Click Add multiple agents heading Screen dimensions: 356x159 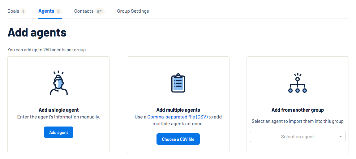pyautogui.click(x=178, y=110)
